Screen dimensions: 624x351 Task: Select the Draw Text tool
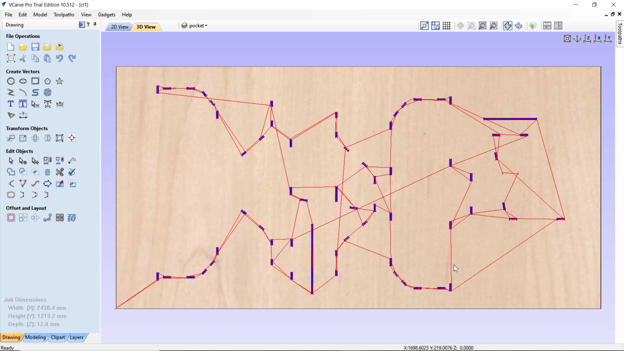[x=11, y=104]
